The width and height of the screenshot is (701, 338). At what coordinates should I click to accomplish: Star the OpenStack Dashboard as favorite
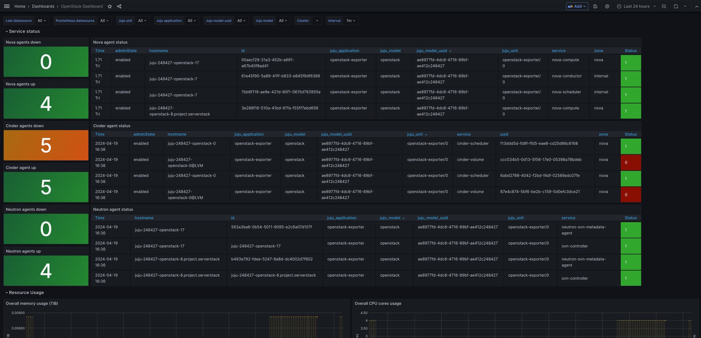tap(110, 6)
